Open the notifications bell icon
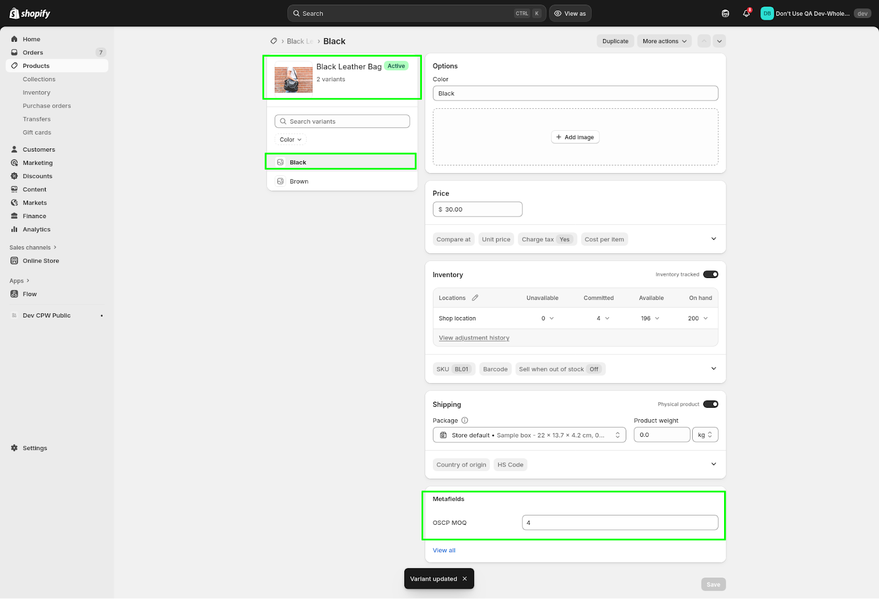This screenshot has width=879, height=599. click(x=746, y=14)
